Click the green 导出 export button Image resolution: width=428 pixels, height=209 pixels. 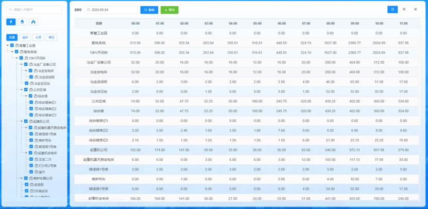tap(169, 10)
